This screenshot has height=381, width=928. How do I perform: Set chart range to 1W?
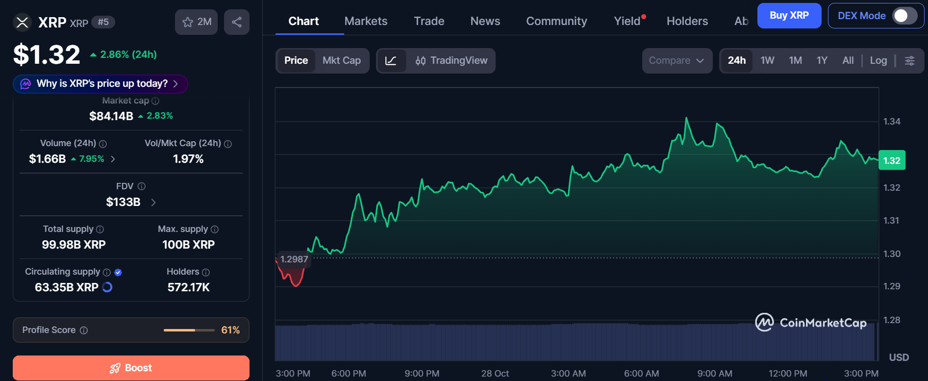[x=767, y=61]
